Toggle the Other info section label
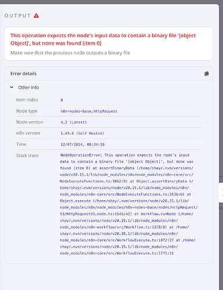This screenshot has width=223, height=290. coord(28,88)
